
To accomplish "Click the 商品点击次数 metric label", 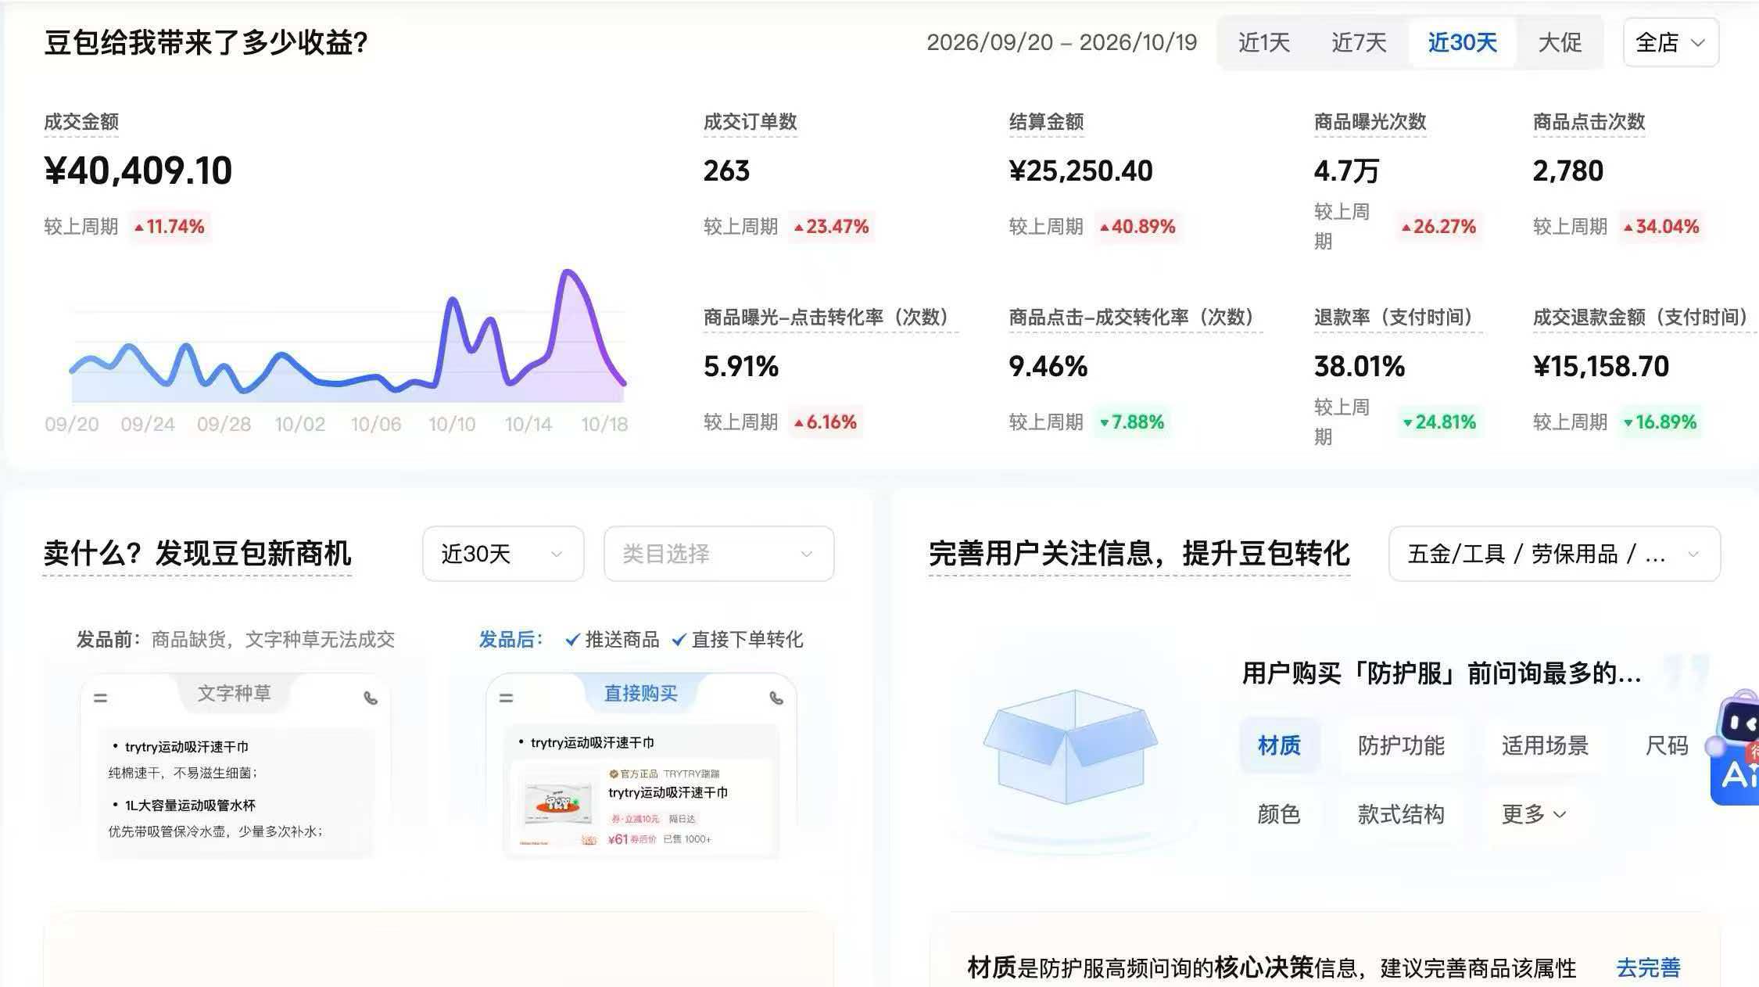I will (1589, 122).
